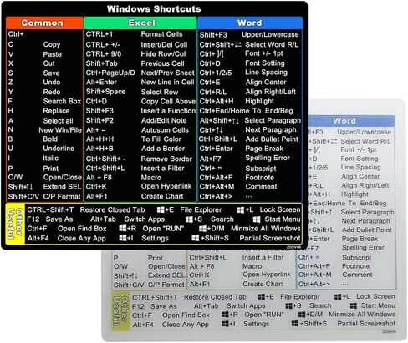Click "Hide Row/Col" in the Excel column
The height and width of the screenshot is (343, 408).
pos(163,54)
